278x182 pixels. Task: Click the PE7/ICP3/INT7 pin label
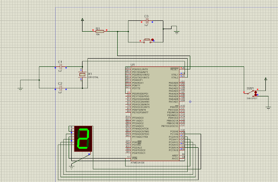click(140, 113)
